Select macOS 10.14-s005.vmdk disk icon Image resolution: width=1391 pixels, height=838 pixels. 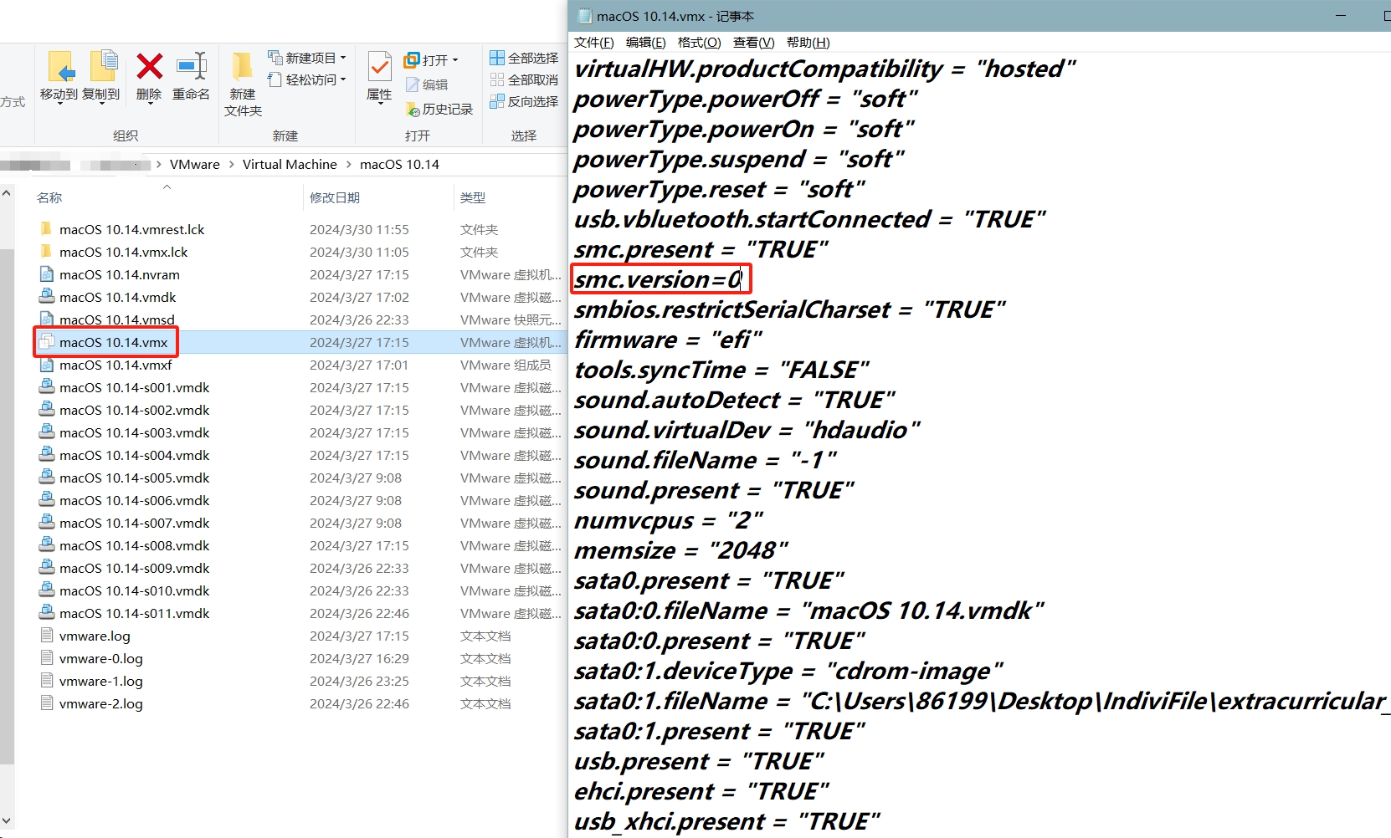(47, 477)
